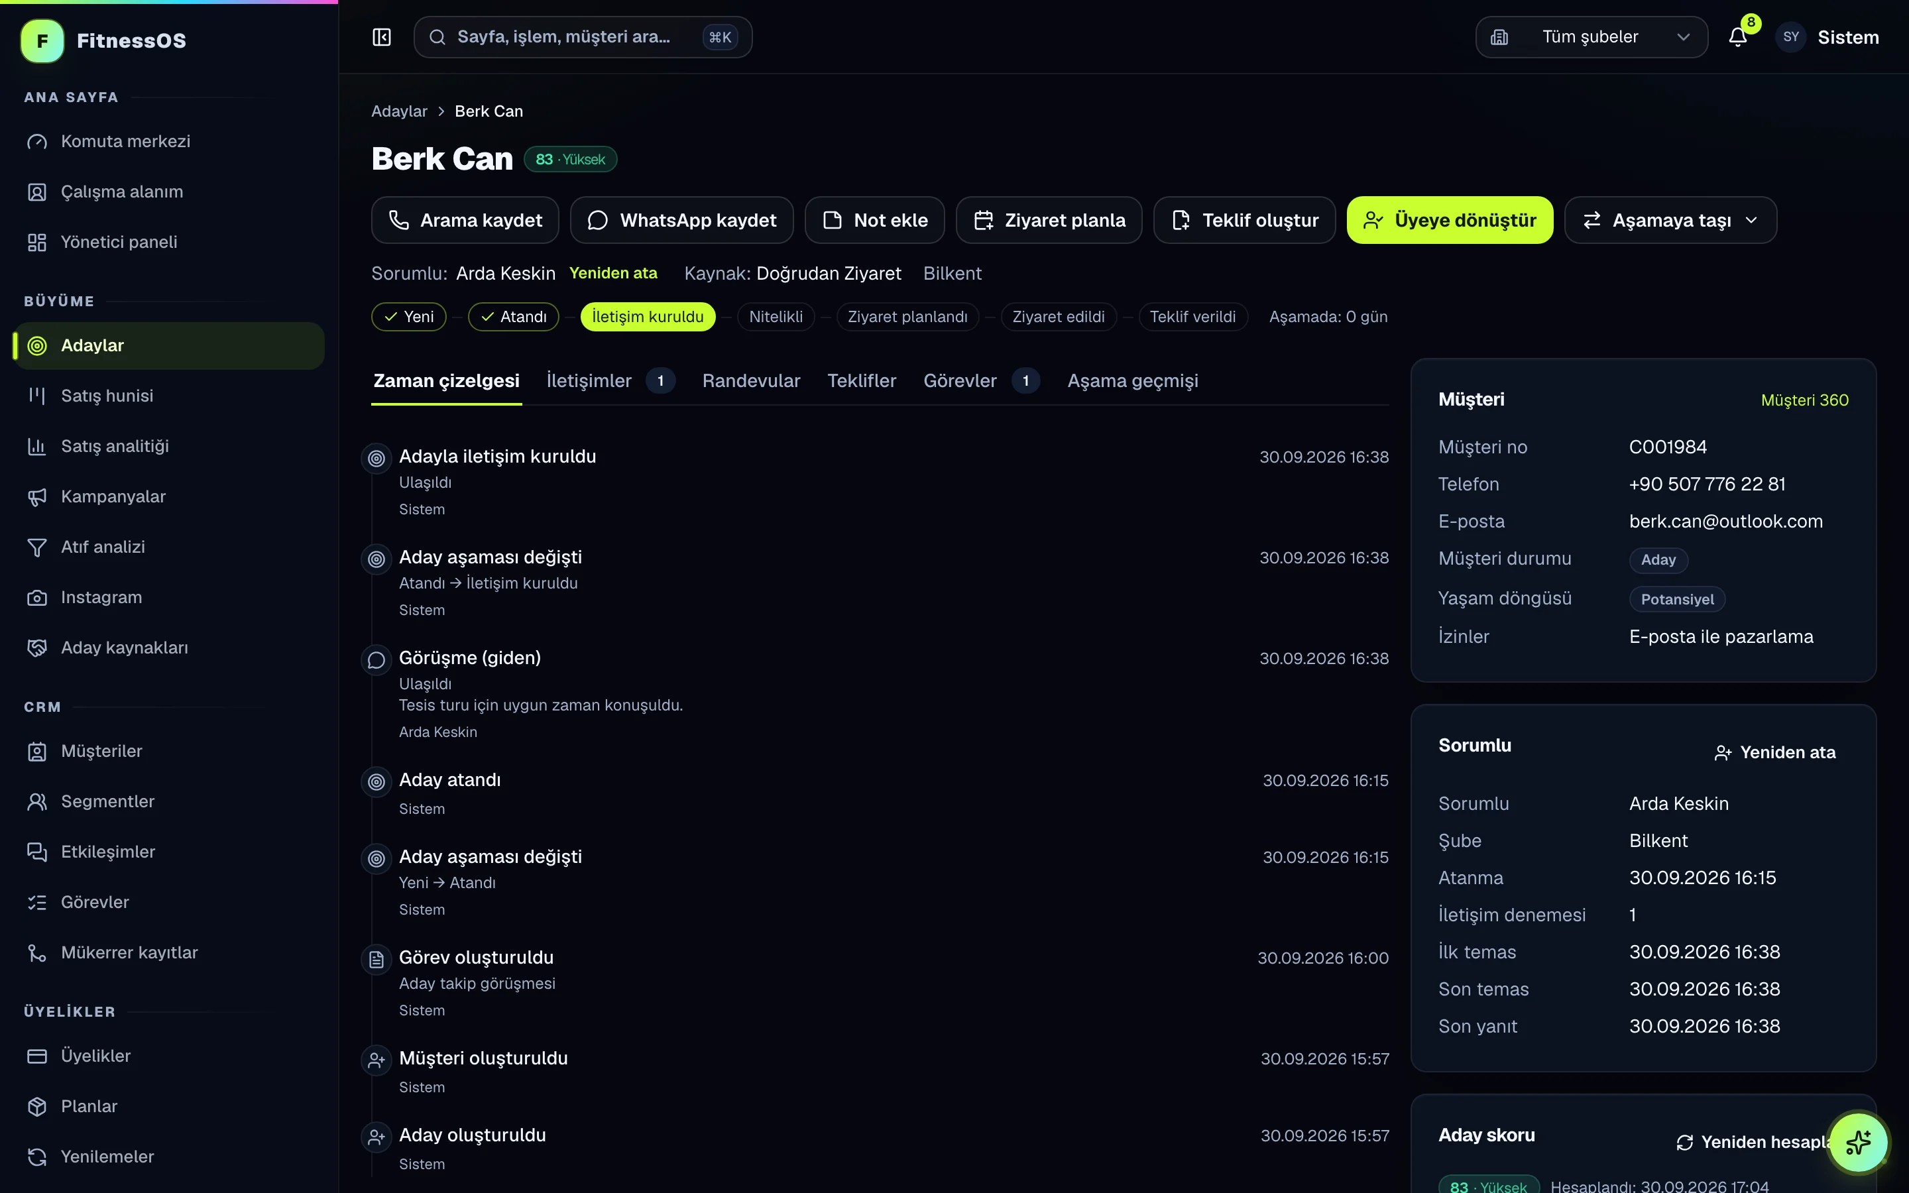Viewport: 1909px width, 1193px height.
Task: Open the notifications bell
Action: 1738,37
